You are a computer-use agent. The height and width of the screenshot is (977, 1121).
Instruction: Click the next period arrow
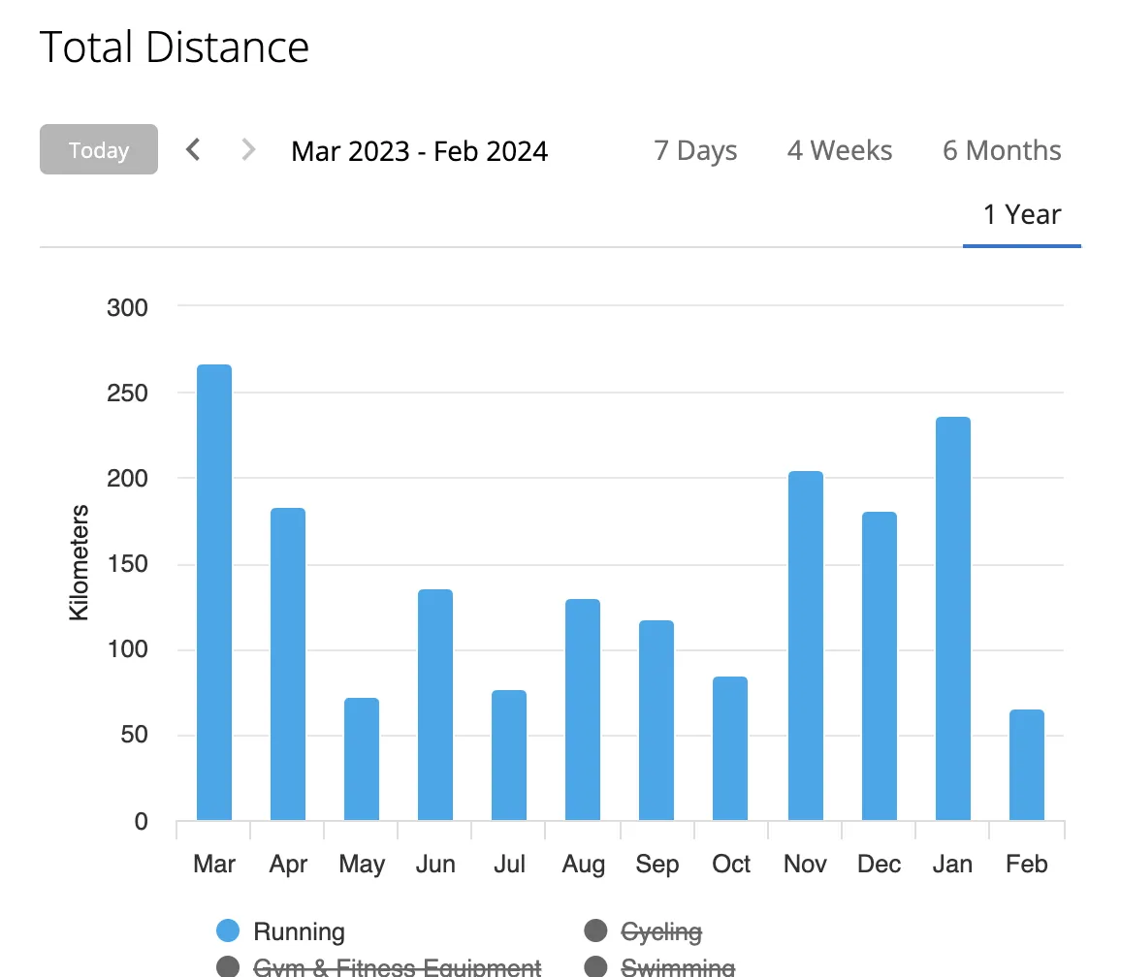[248, 150]
